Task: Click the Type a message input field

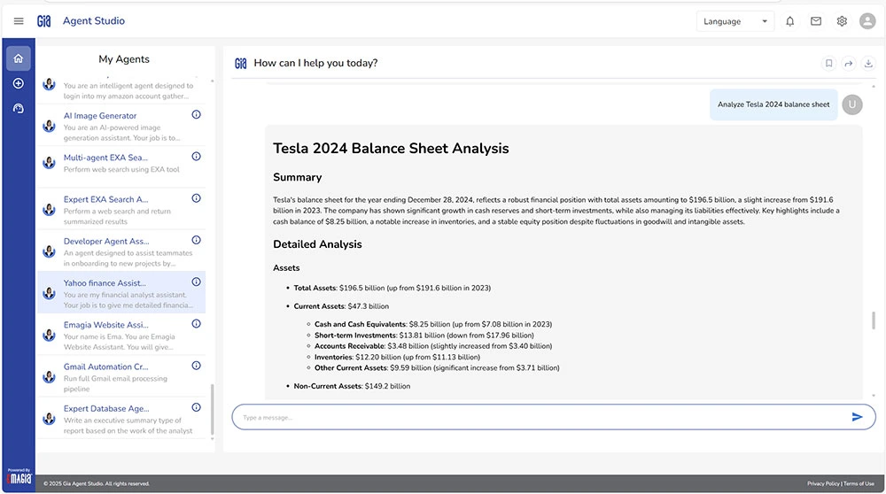Action: (x=532, y=417)
